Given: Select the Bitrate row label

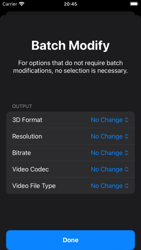Looking at the screenshot, I should [x=22, y=153].
